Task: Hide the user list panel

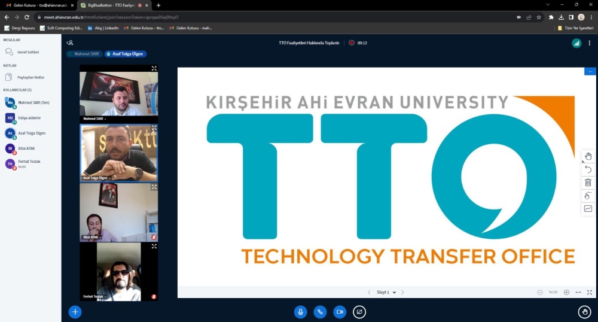Action: [70, 42]
